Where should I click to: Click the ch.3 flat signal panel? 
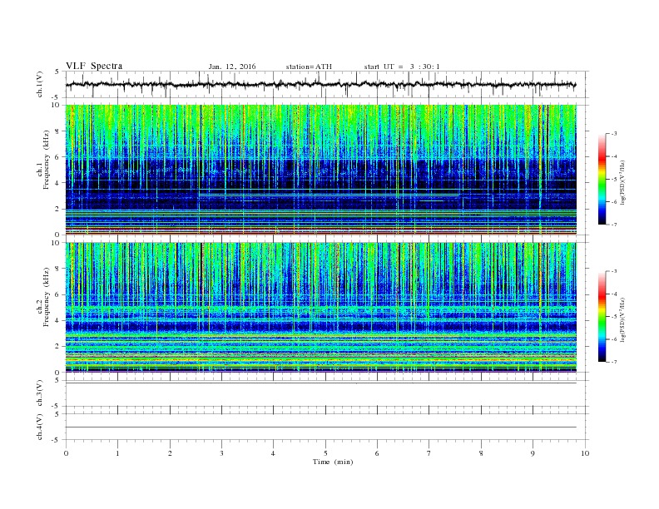(327, 393)
